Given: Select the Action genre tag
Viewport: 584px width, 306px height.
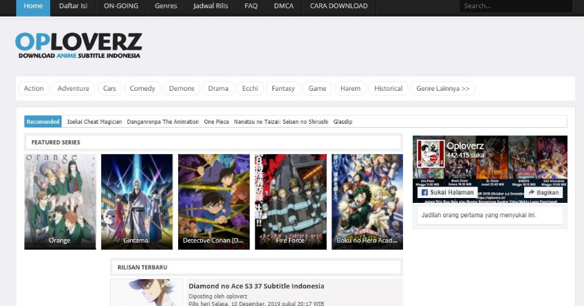Looking at the screenshot, I should [34, 89].
